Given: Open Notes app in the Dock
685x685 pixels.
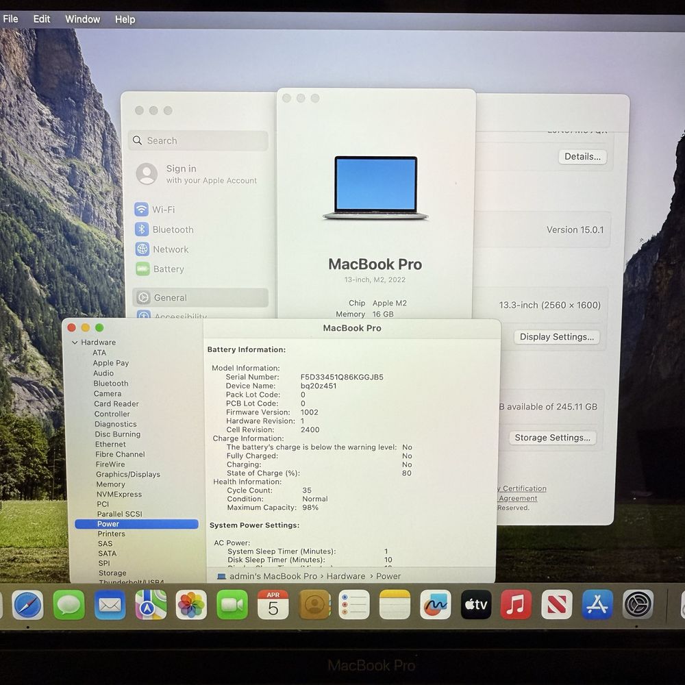Looking at the screenshot, I should (x=395, y=605).
